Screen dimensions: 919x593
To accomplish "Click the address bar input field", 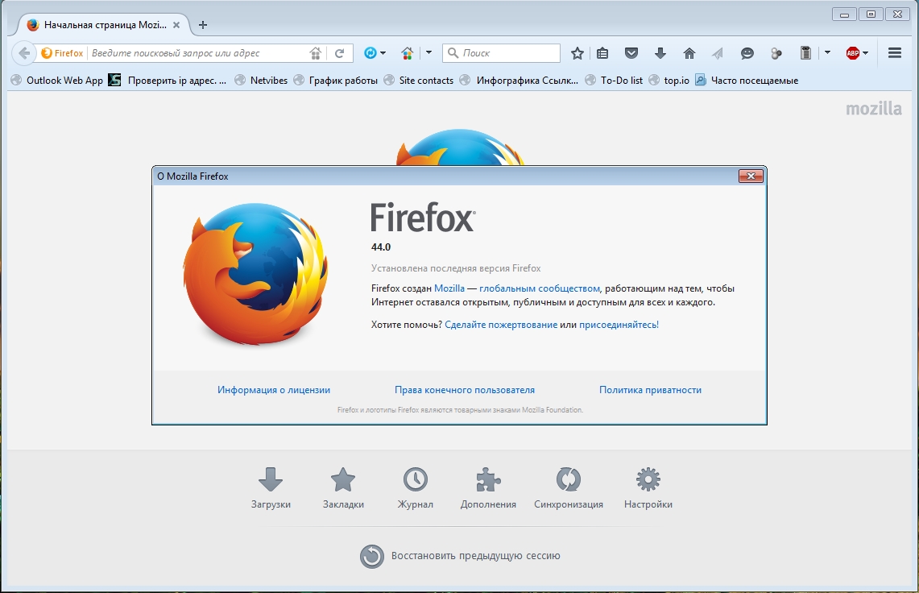I will (198, 53).
